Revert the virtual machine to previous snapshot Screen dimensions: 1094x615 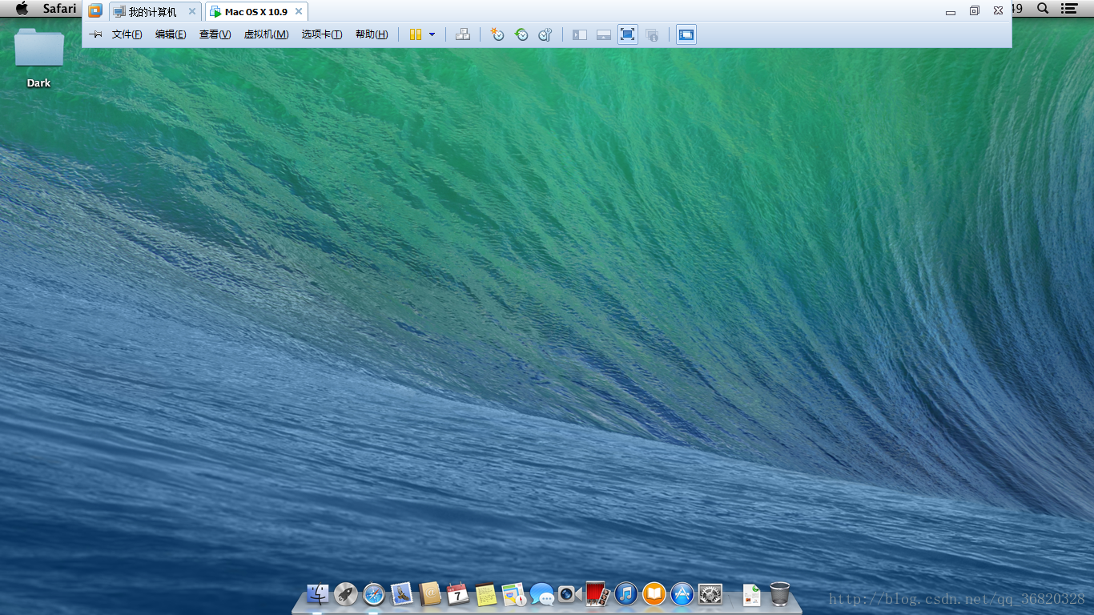[521, 34]
